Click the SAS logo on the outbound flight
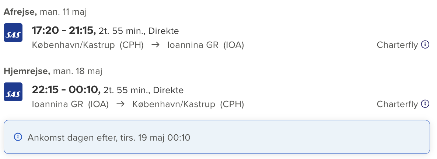The image size is (437, 159). click(13, 33)
